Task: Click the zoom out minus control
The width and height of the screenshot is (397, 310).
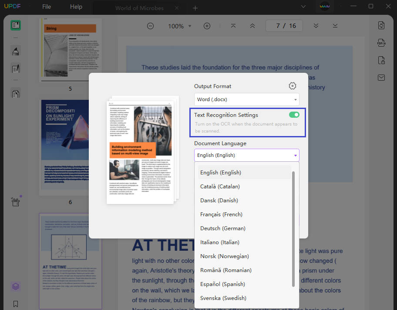Action: tap(150, 26)
